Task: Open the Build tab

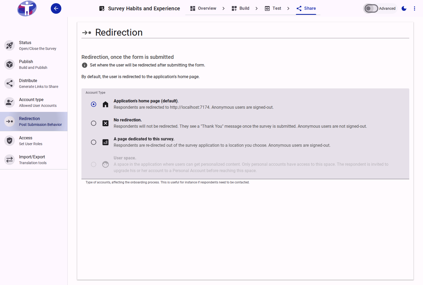Action: tap(240, 8)
